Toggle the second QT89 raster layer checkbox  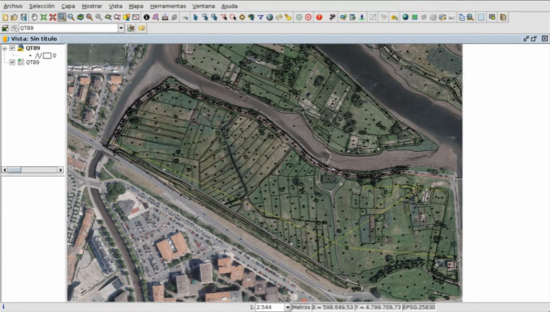12,63
